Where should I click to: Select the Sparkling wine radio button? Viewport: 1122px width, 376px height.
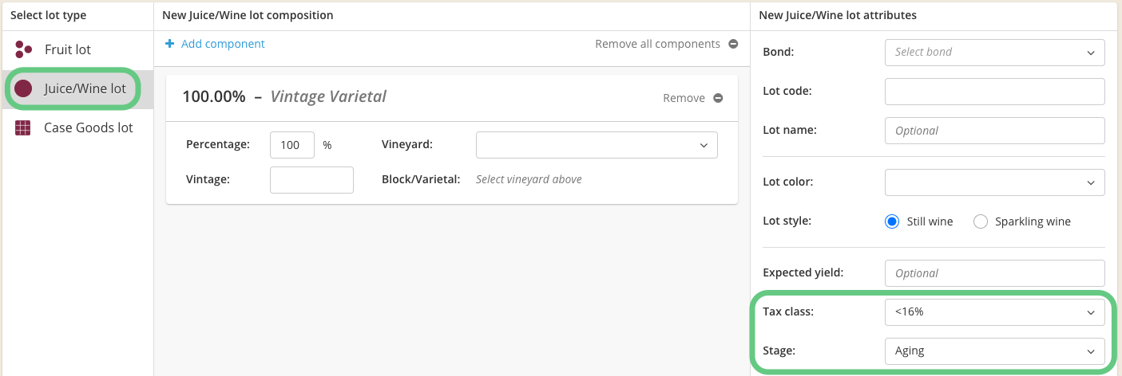(x=981, y=221)
